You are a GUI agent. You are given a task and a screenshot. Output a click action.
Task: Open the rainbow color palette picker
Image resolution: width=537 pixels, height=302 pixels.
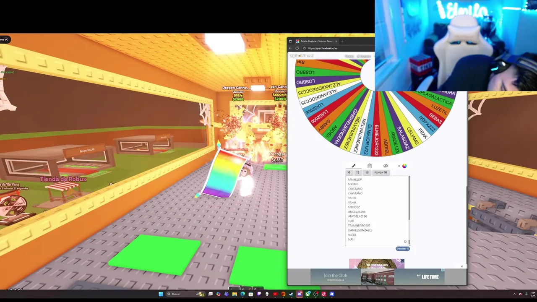click(404, 166)
